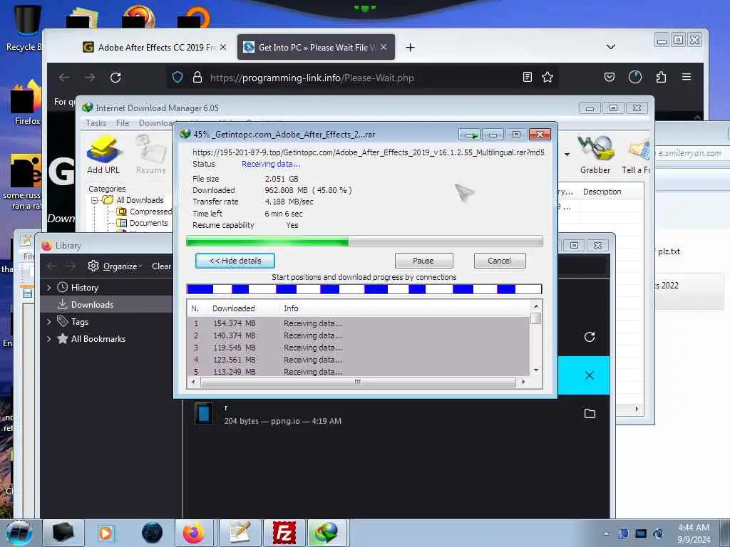The height and width of the screenshot is (547, 730).
Task: Reload the page in Firefox
Action: [115, 77]
